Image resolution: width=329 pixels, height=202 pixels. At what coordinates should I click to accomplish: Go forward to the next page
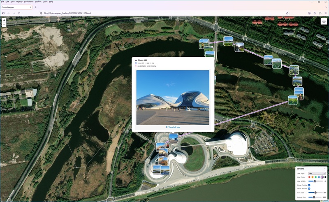[14, 13]
